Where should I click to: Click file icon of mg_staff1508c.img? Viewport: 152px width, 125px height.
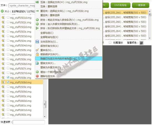tap(3, 78)
